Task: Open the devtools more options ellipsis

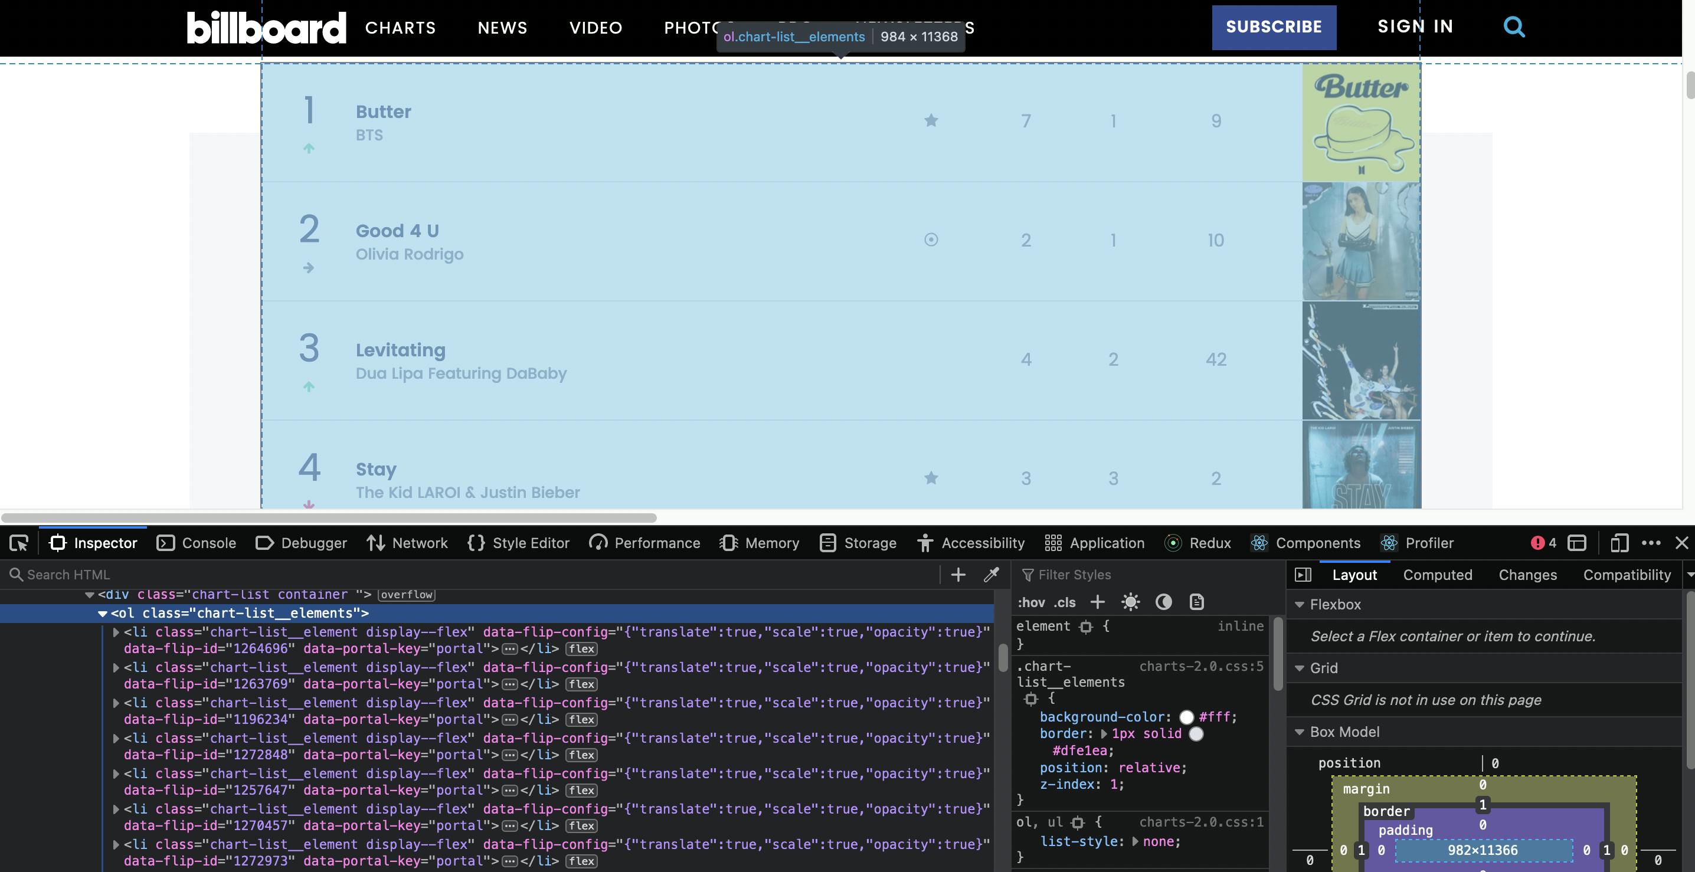Action: coord(1651,543)
